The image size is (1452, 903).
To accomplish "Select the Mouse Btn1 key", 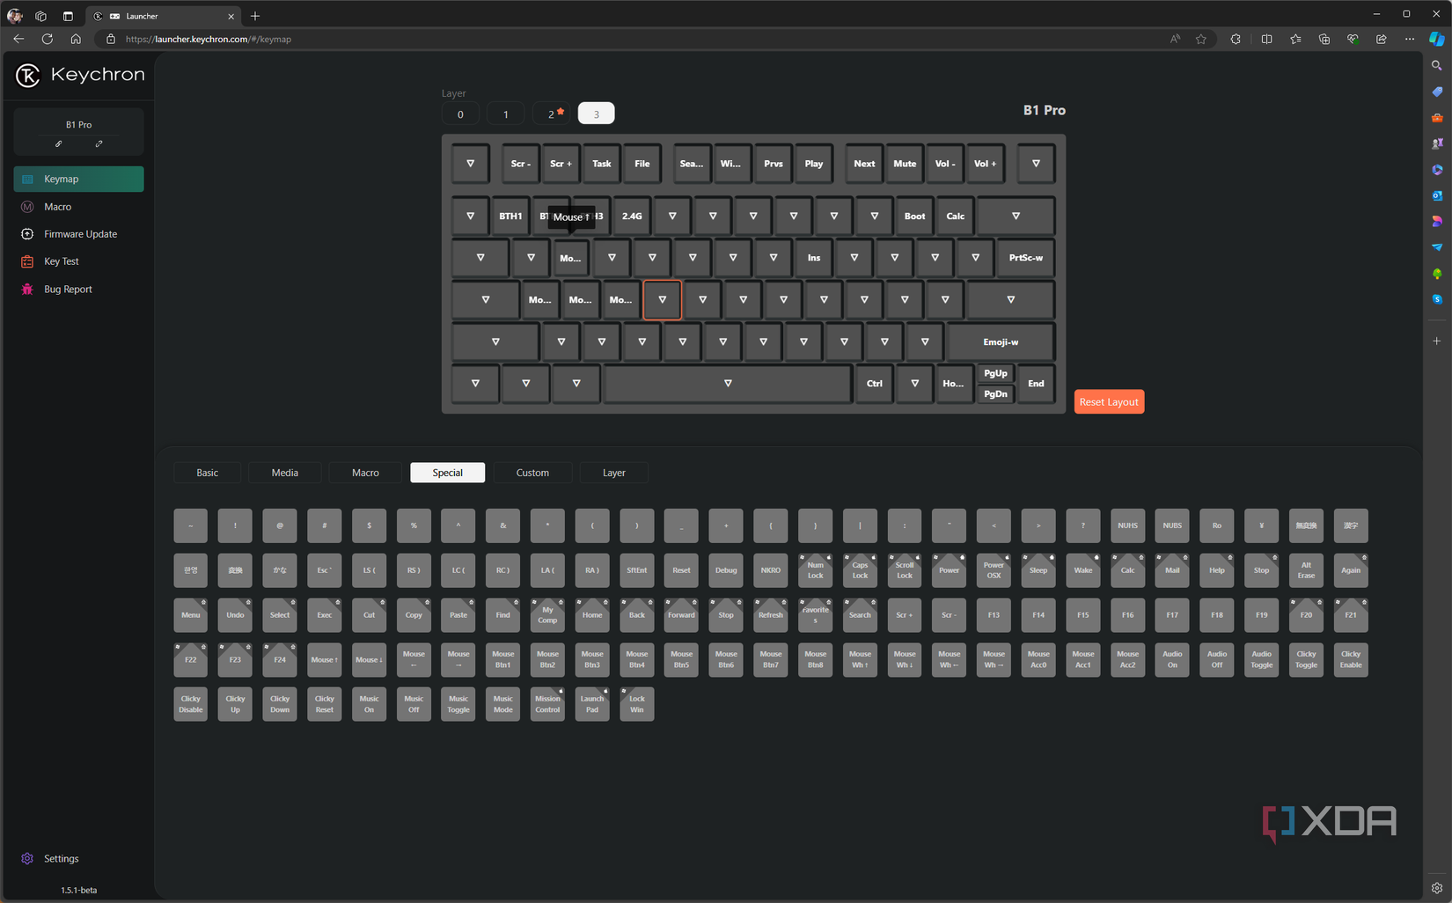I will tap(502, 659).
